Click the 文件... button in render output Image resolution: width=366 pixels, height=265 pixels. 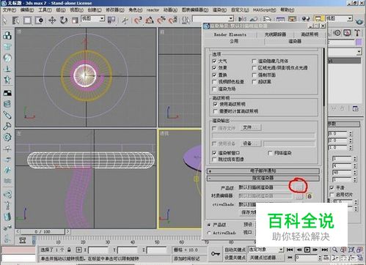251,127
